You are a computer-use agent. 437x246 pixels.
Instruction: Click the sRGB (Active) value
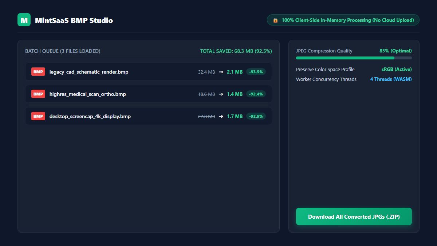coord(397,69)
